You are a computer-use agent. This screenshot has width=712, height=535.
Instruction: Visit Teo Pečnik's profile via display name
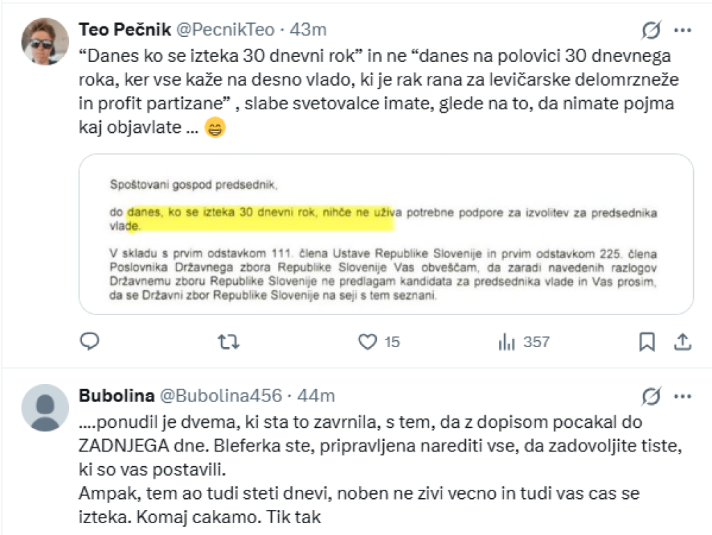pos(124,30)
